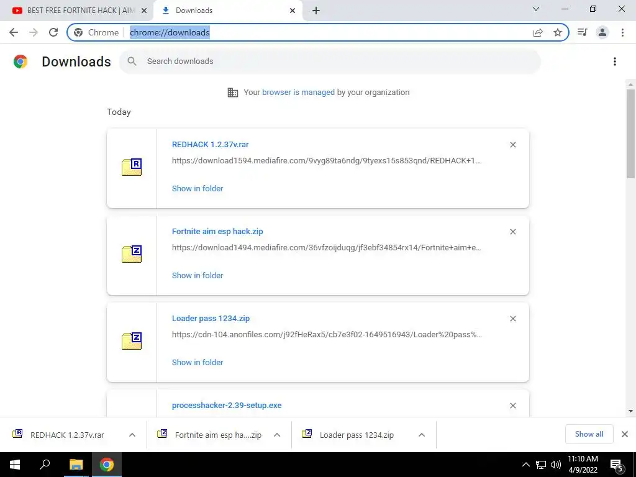Click the Chrome taskbar icon
Screen dimensions: 636x477
pos(107,465)
